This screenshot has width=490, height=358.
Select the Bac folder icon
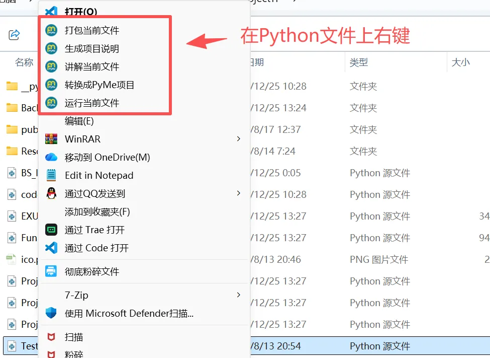(12, 107)
